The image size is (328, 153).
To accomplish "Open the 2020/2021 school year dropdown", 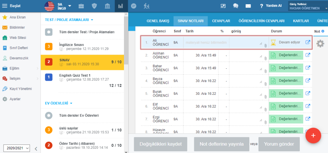I will [17, 148].
